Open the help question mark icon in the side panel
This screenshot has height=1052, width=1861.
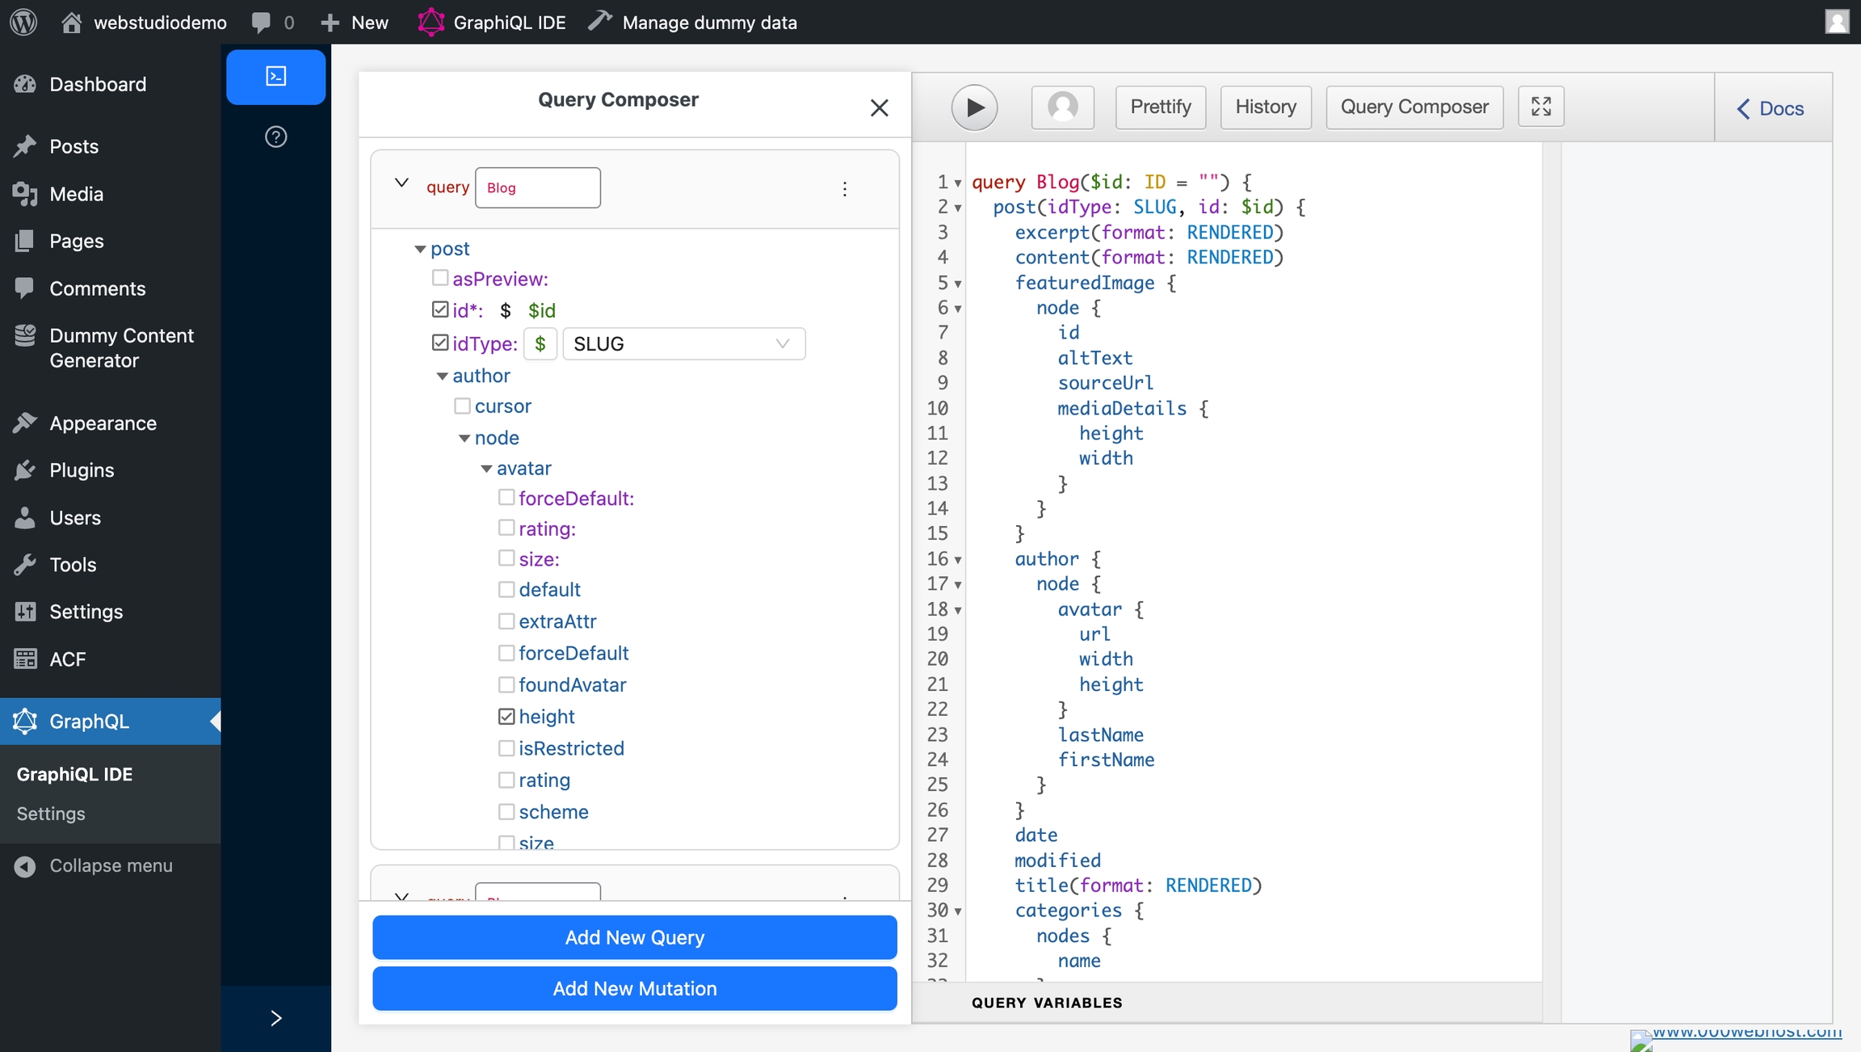pyautogui.click(x=275, y=137)
